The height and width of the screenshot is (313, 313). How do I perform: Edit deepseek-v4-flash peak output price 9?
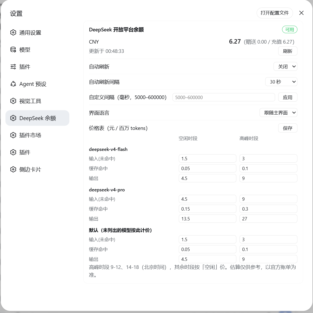268,178
